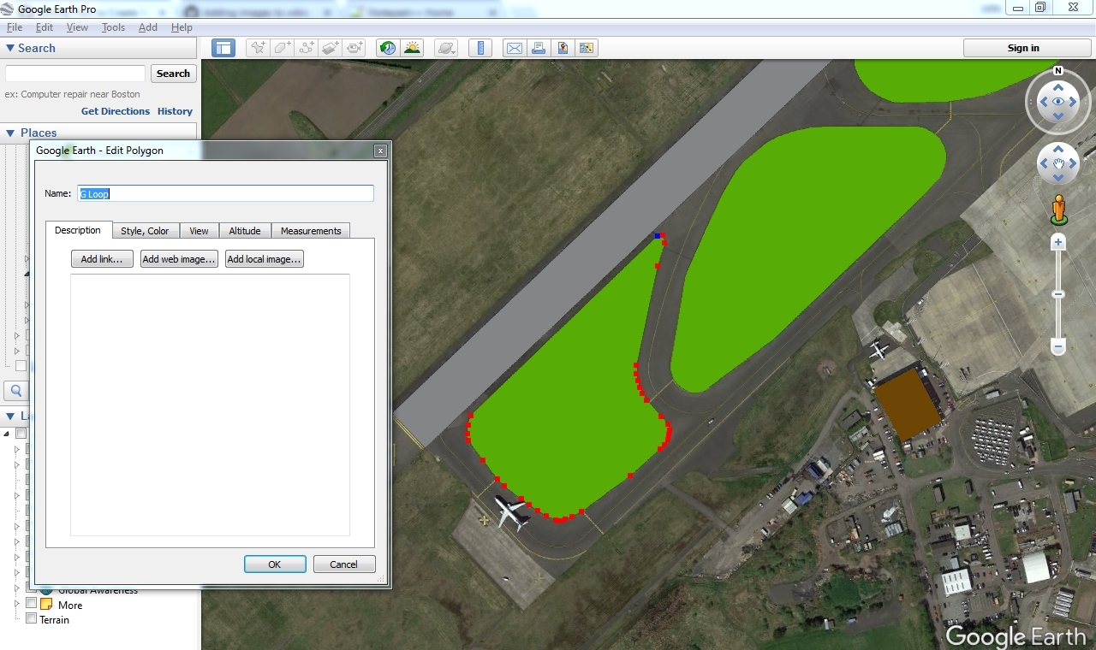Click the blue active polygon vertex

(x=658, y=235)
